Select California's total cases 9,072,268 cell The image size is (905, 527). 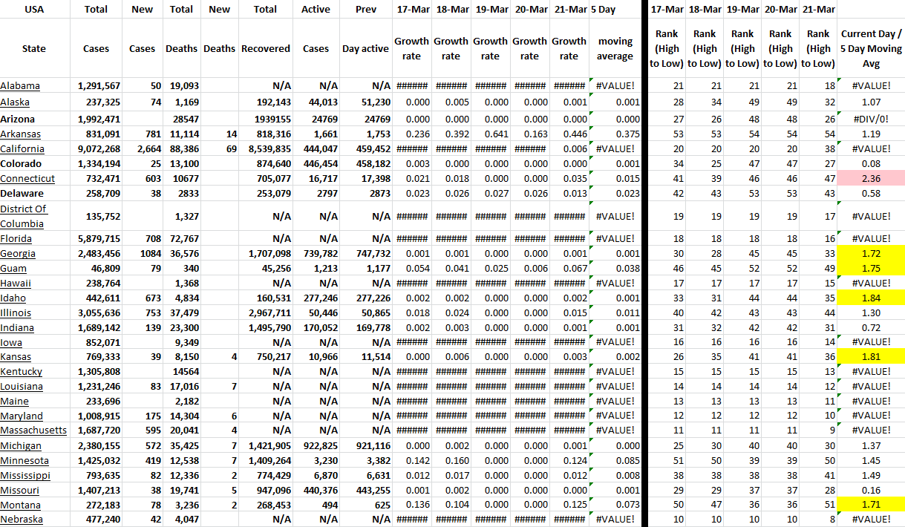pyautogui.click(x=99, y=148)
